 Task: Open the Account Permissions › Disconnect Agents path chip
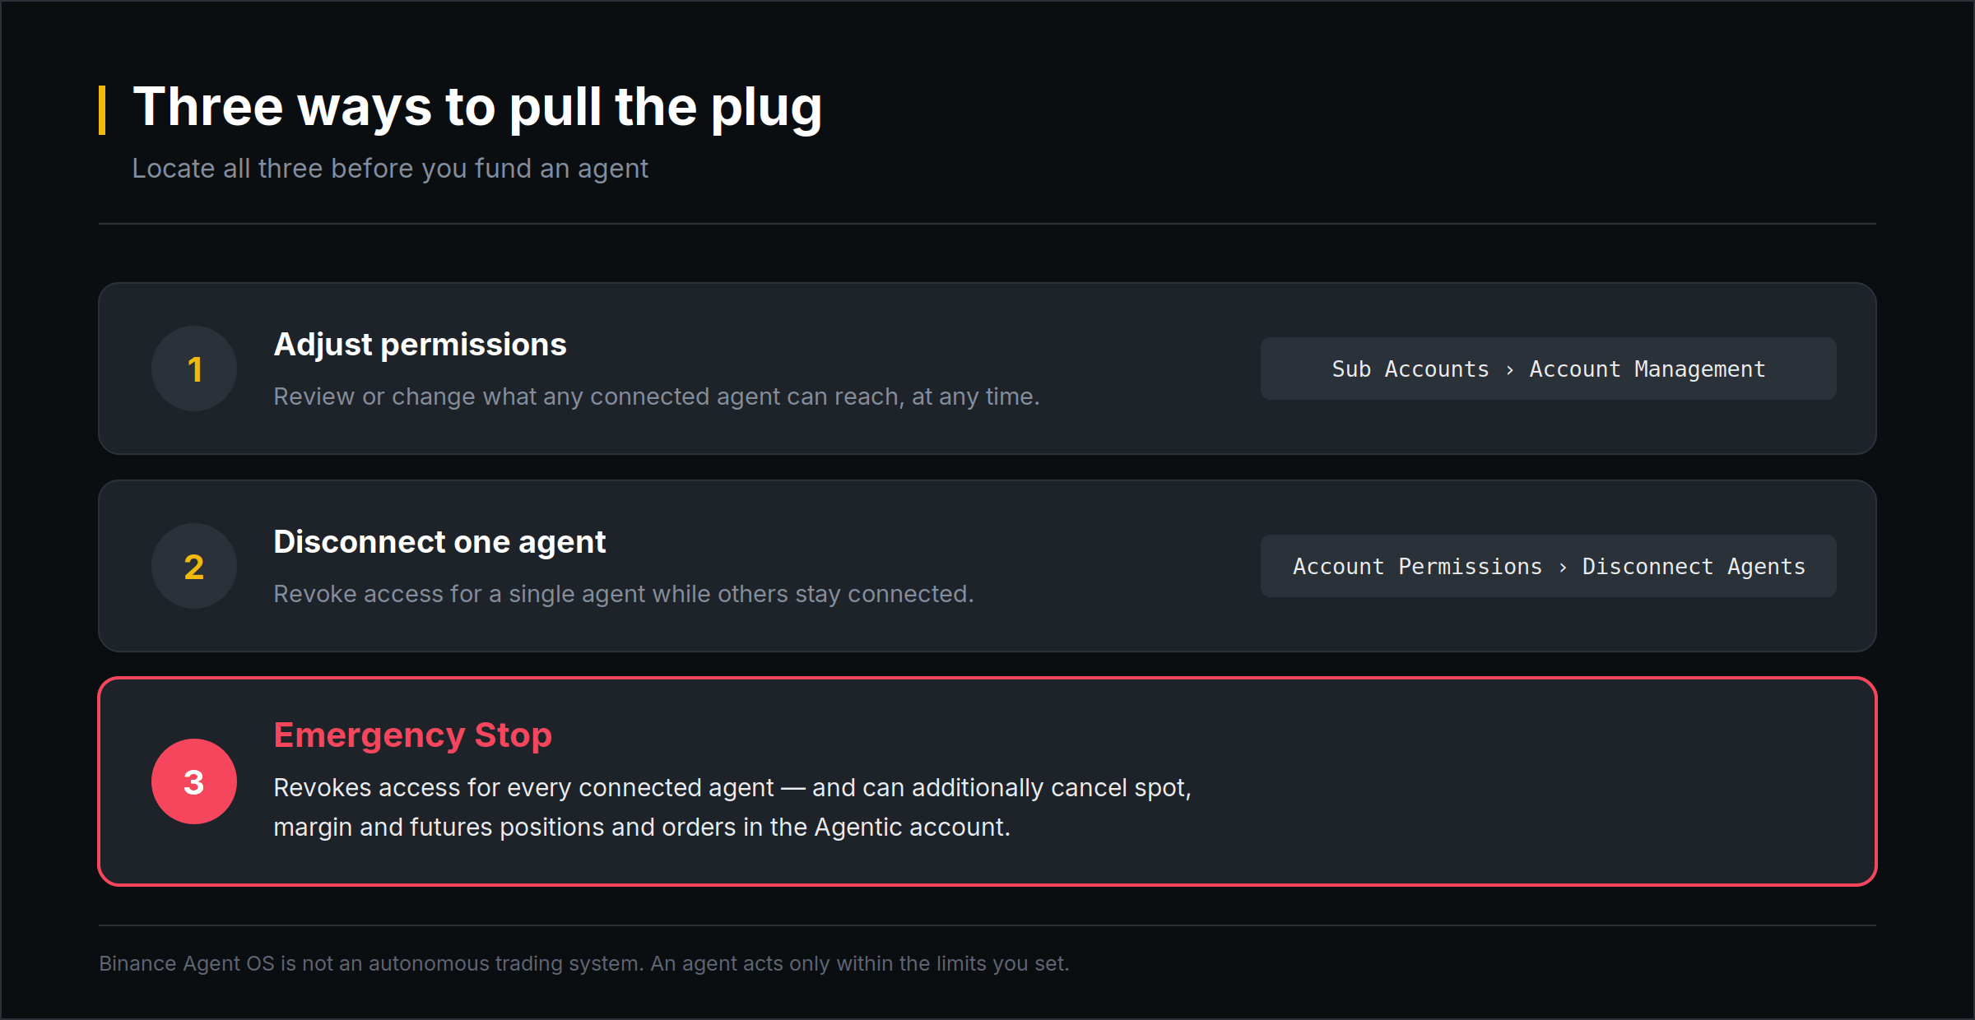tap(1548, 566)
